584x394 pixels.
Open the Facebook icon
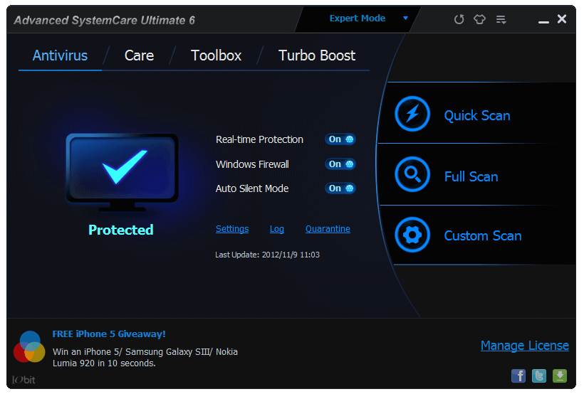518,376
